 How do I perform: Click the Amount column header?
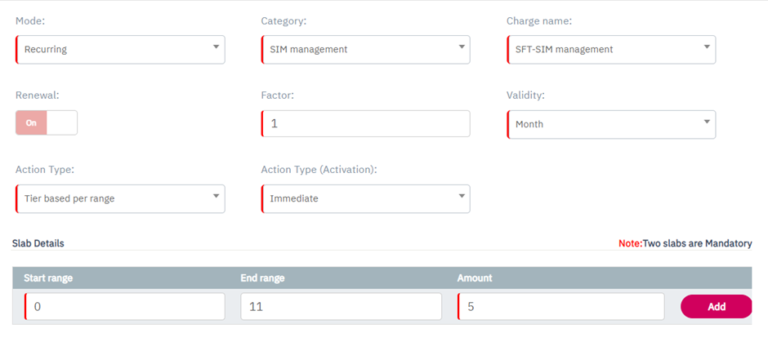pos(475,278)
